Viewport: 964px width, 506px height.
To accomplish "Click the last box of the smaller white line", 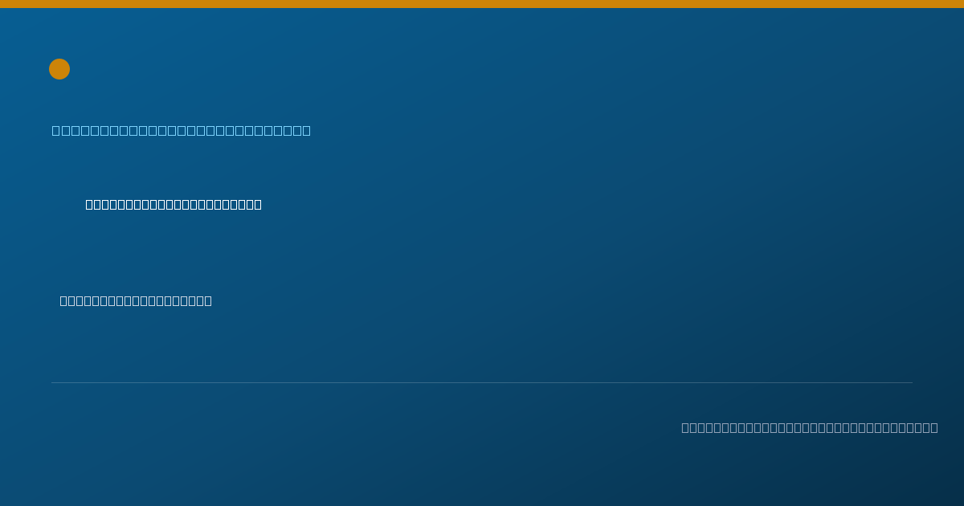I will tap(208, 300).
